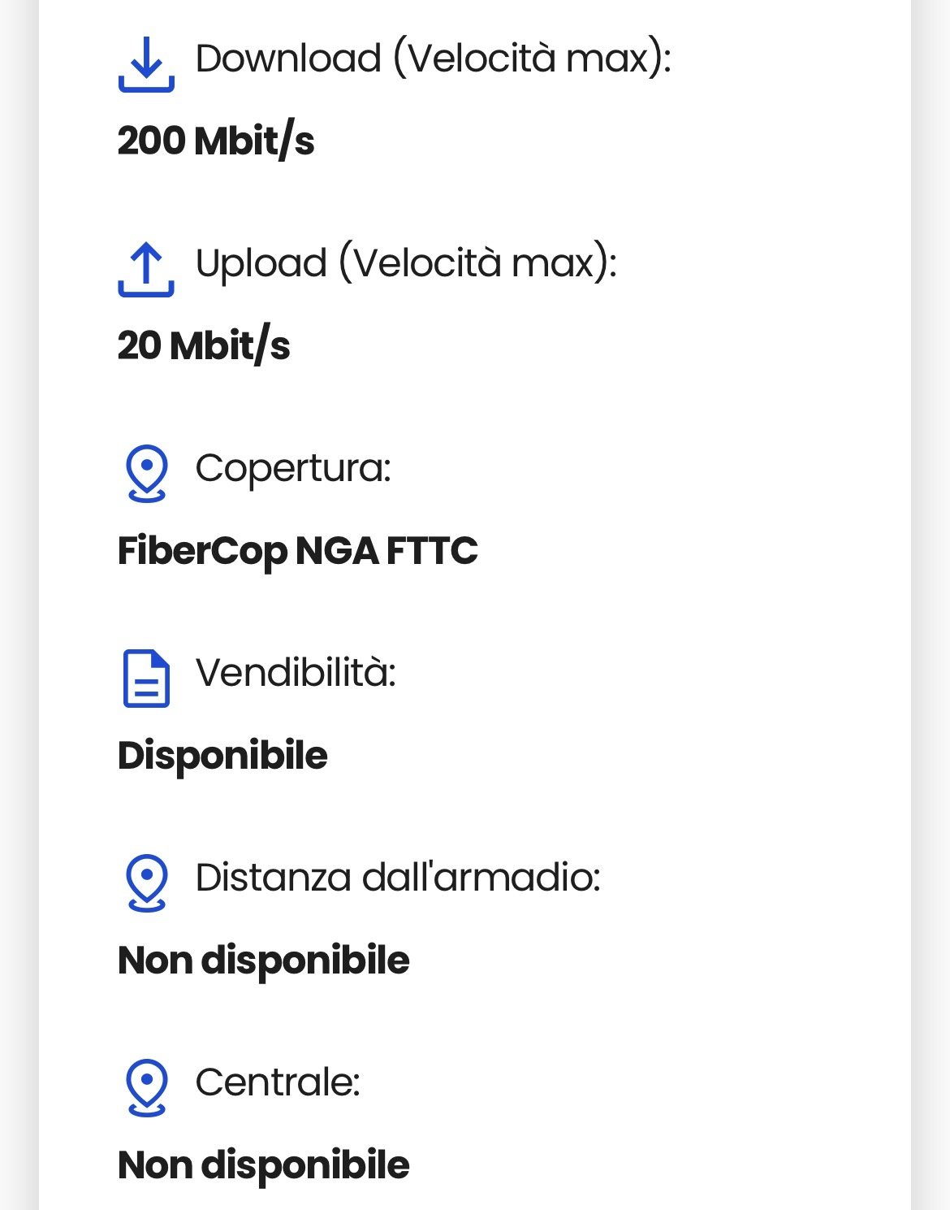Viewport: 950px width, 1210px height.
Task: Click the Distanza dall'armadio pin icon
Action: tap(146, 883)
